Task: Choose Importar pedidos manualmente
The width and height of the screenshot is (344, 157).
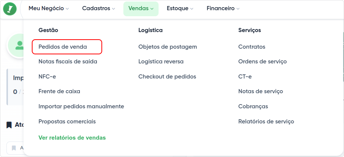Action: pyautogui.click(x=81, y=106)
